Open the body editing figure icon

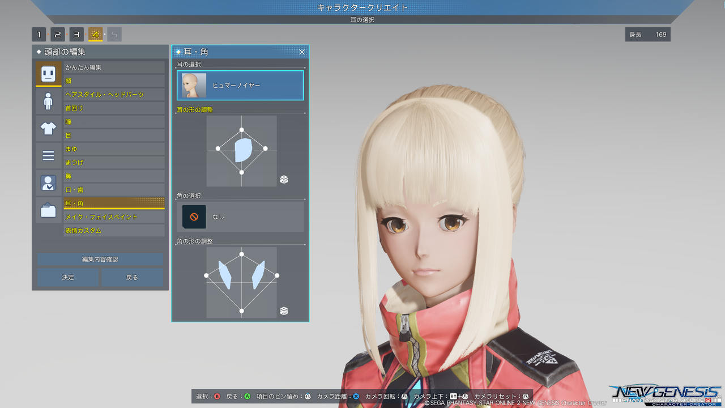pos(48,101)
